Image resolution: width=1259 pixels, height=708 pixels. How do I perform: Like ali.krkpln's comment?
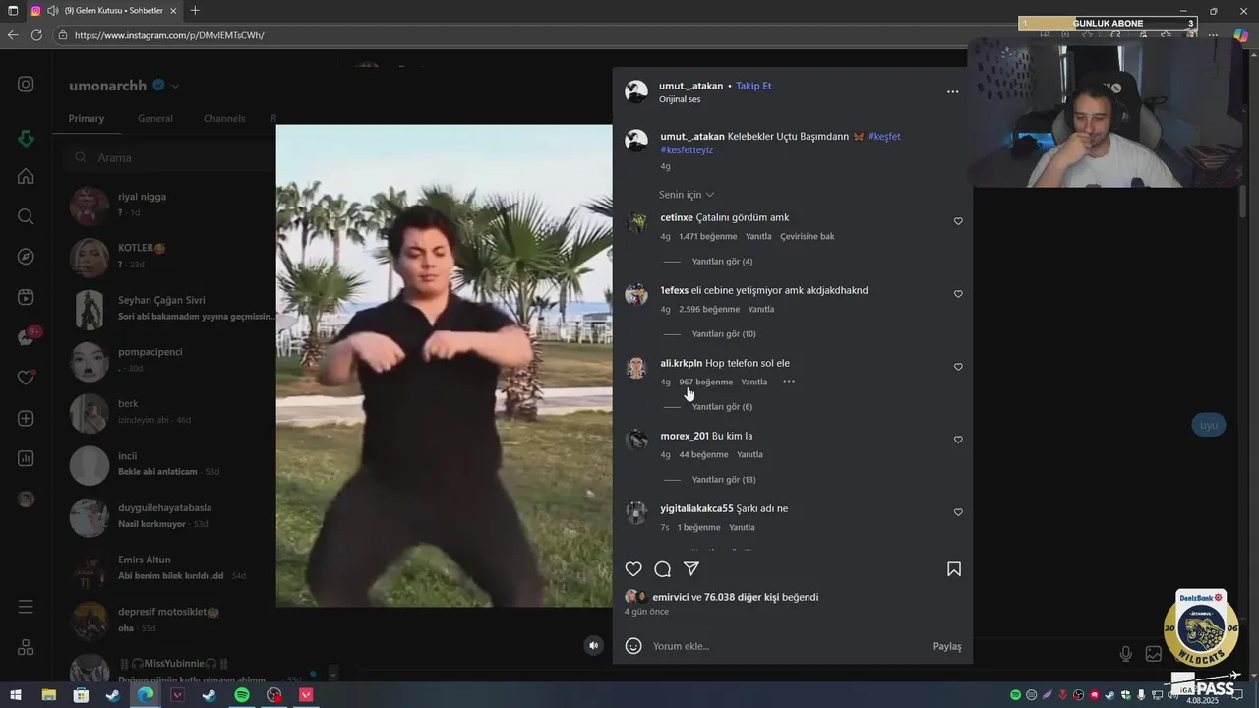point(958,367)
